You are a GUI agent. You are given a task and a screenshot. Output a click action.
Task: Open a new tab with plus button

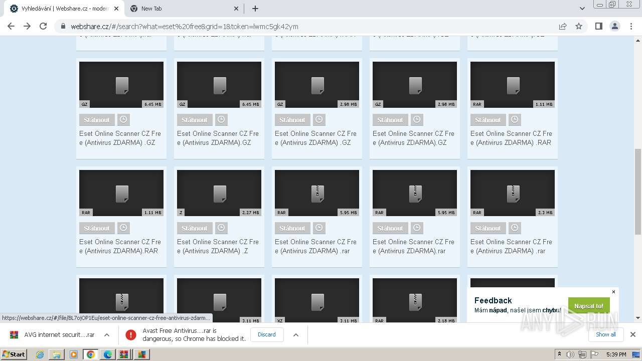(255, 9)
